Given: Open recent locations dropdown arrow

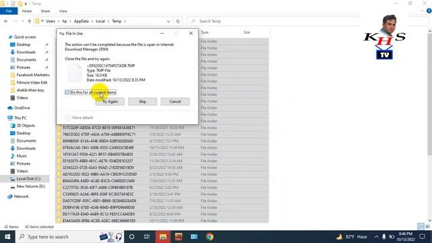Looking at the screenshot, I should [x=22, y=21].
